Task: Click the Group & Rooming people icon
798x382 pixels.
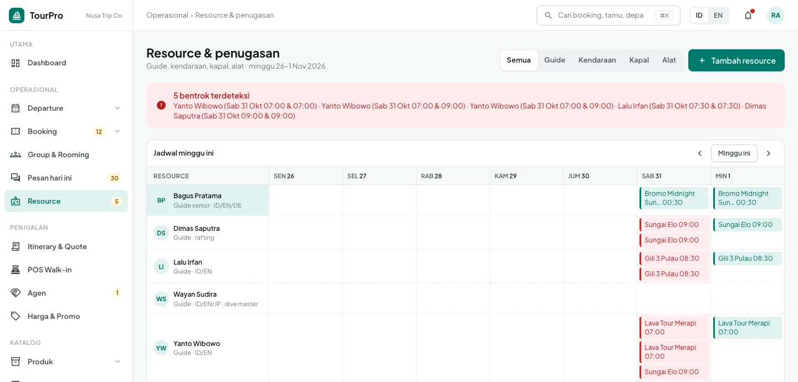Action: pos(16,155)
